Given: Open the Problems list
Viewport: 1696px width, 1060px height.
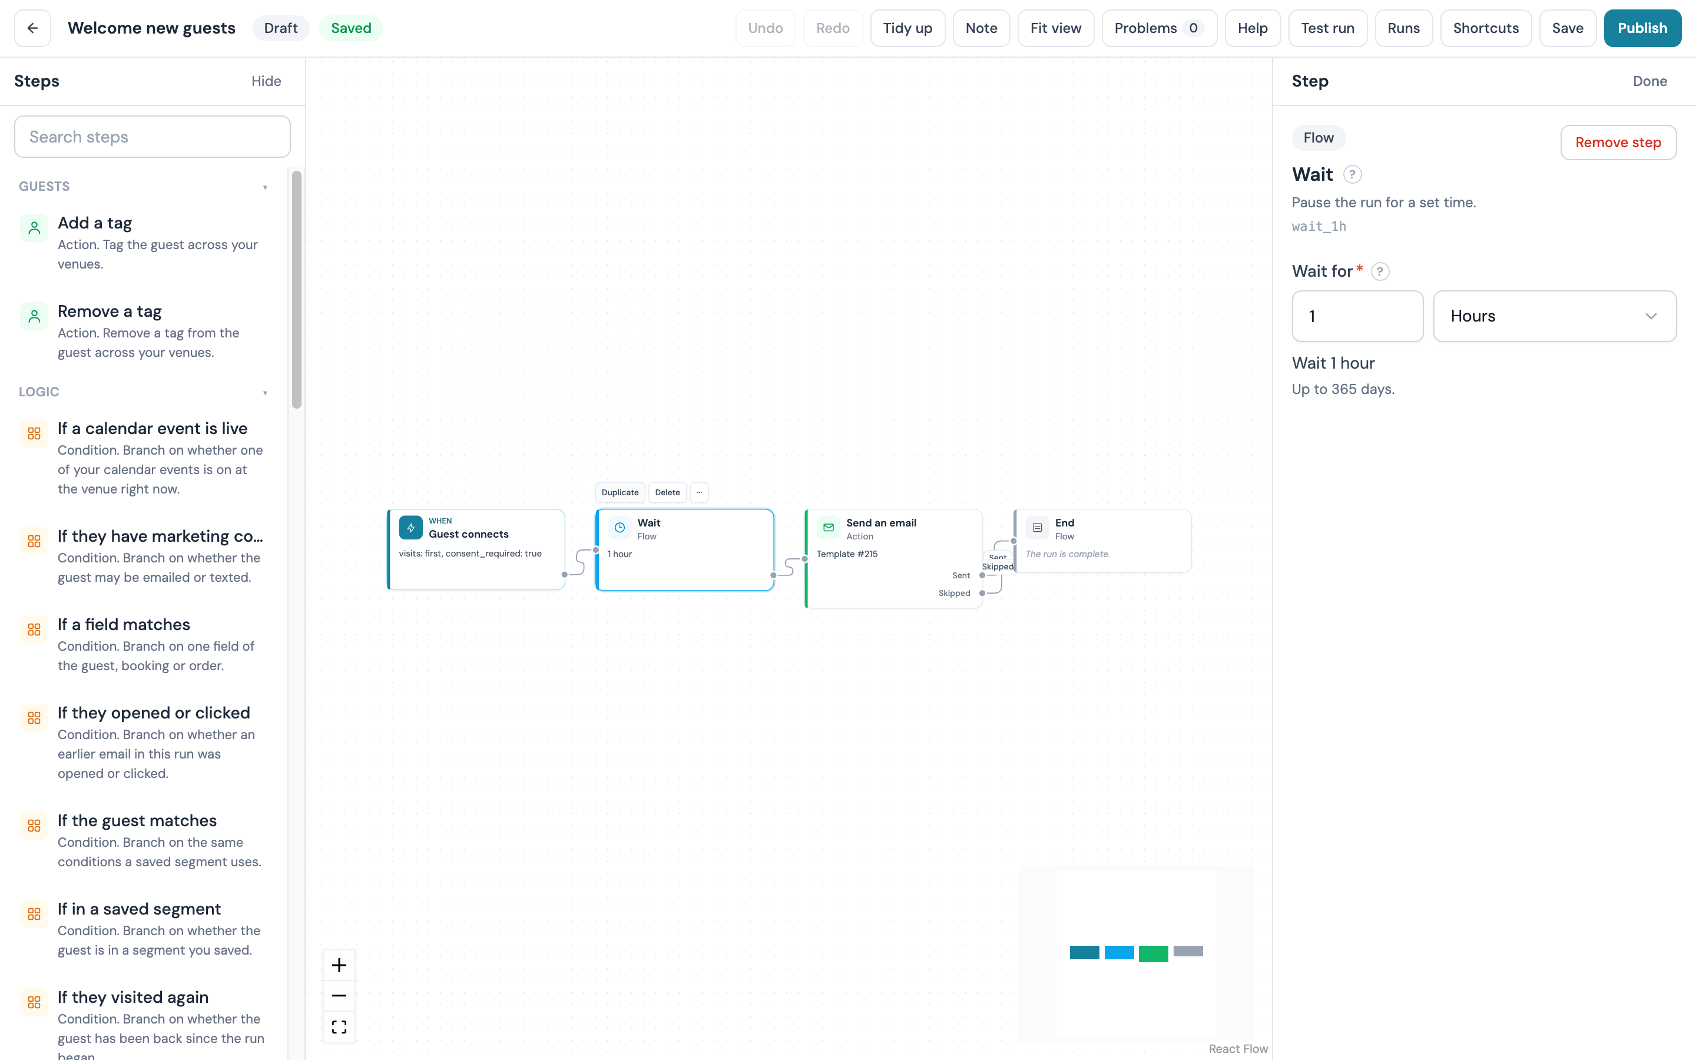Looking at the screenshot, I should pyautogui.click(x=1158, y=28).
